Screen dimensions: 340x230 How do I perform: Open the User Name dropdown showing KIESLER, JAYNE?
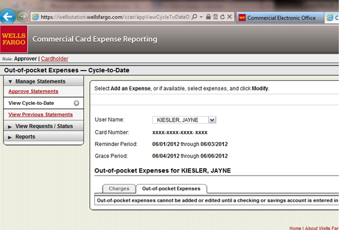[184, 120]
